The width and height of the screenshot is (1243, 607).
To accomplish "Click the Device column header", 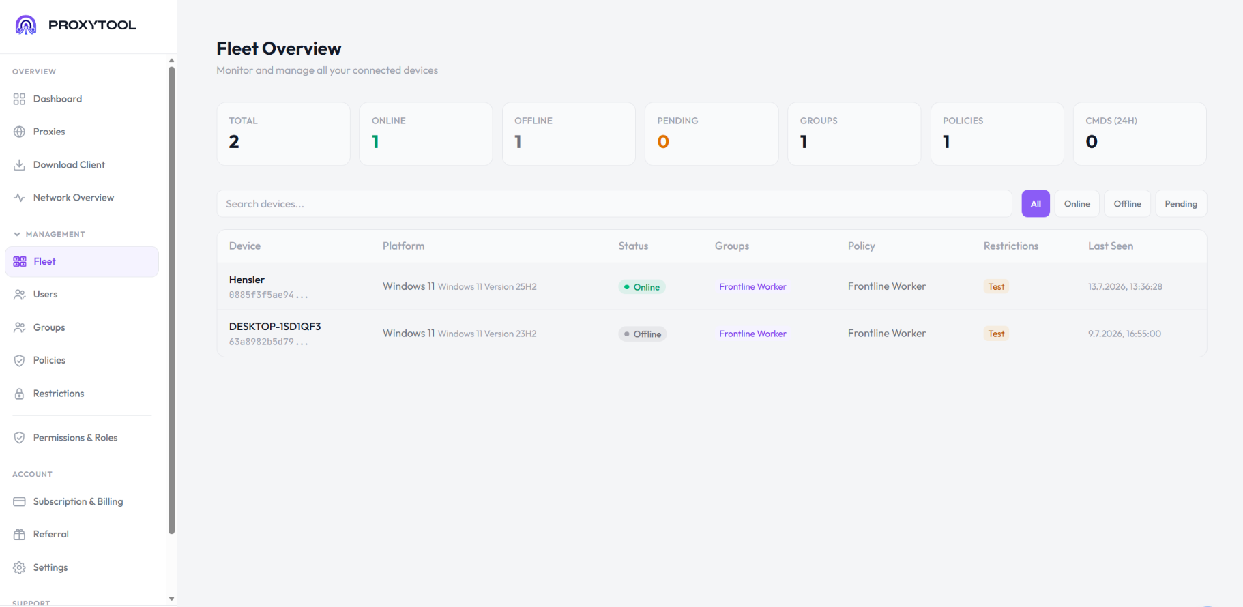I will [245, 246].
